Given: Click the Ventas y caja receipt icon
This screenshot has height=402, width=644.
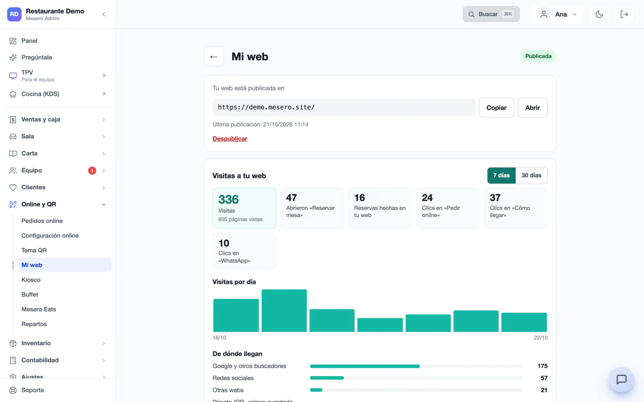Looking at the screenshot, I should [x=13, y=120].
